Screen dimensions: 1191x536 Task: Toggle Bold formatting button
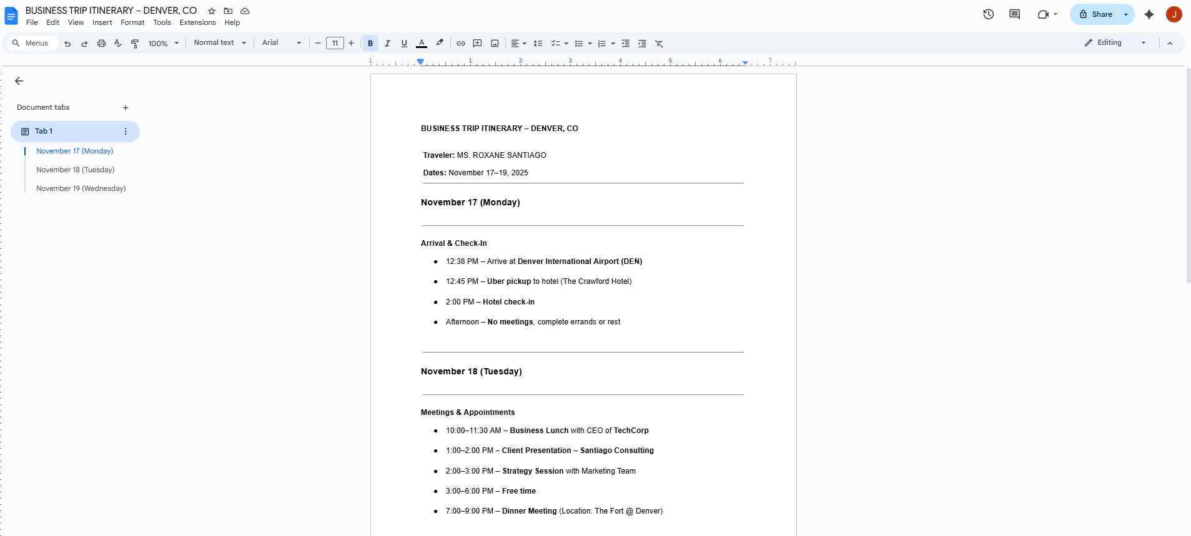(370, 44)
